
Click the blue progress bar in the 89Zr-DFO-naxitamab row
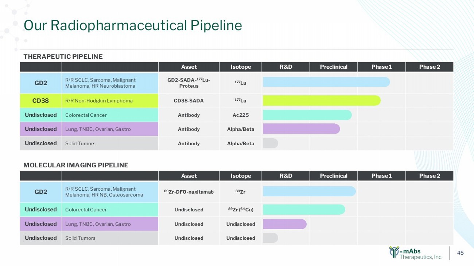(x=309, y=191)
